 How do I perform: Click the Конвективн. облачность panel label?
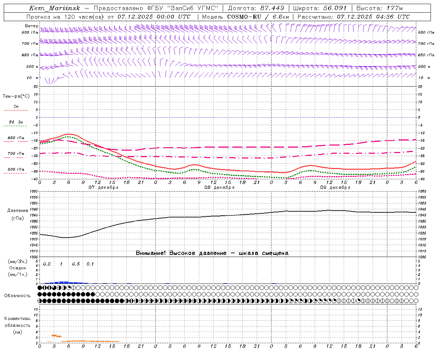17,325
